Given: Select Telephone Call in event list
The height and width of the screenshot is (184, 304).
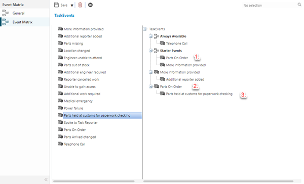Looking at the screenshot, I should [x=74, y=144].
